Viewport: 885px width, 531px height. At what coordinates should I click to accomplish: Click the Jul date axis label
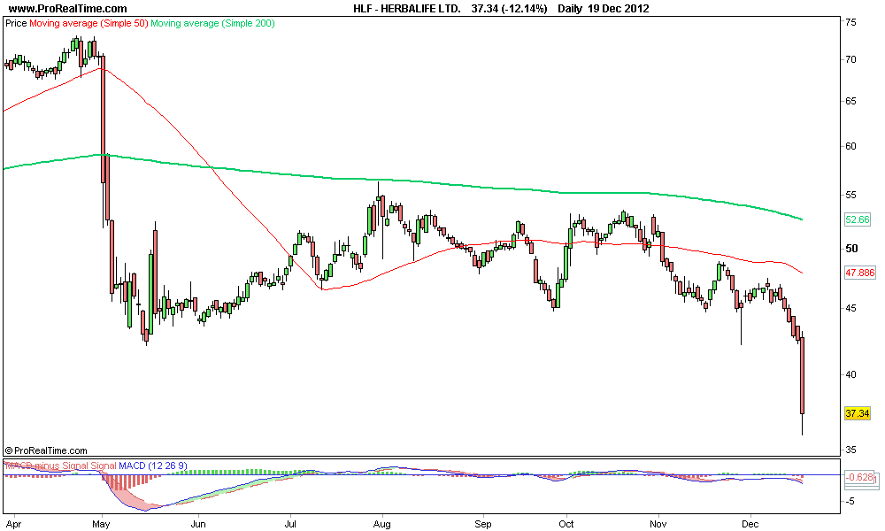pyautogui.click(x=290, y=524)
